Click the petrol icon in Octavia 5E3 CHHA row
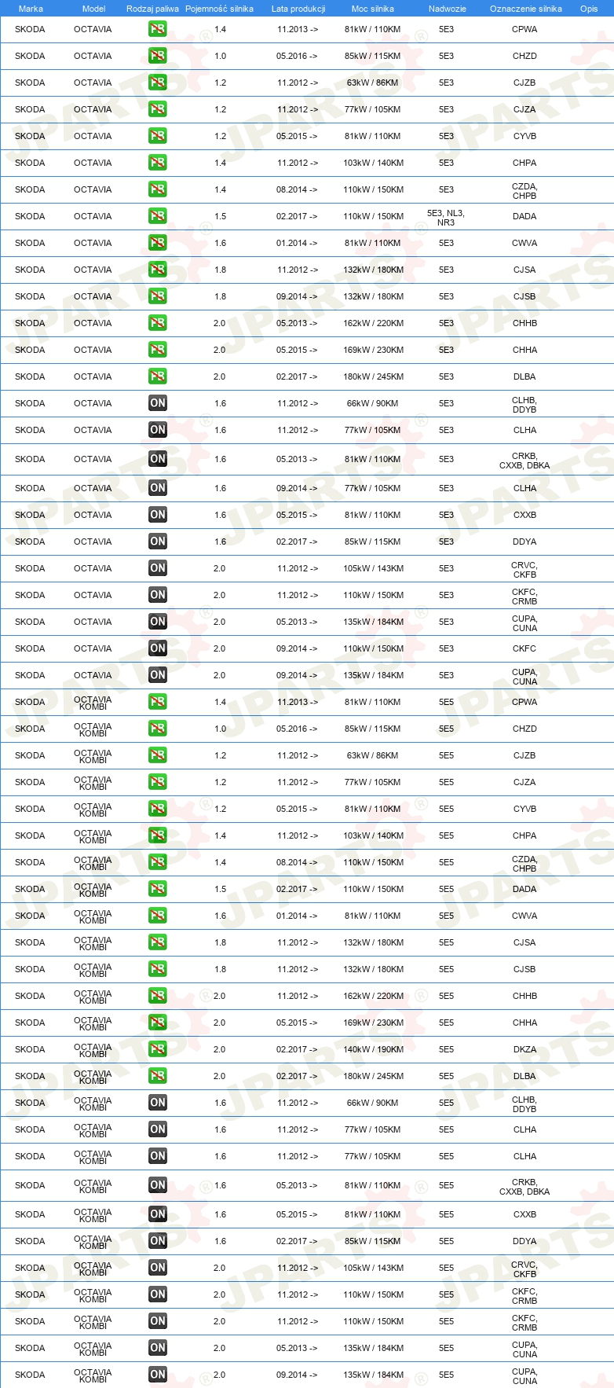The height and width of the screenshot is (1388, 614). tap(158, 350)
